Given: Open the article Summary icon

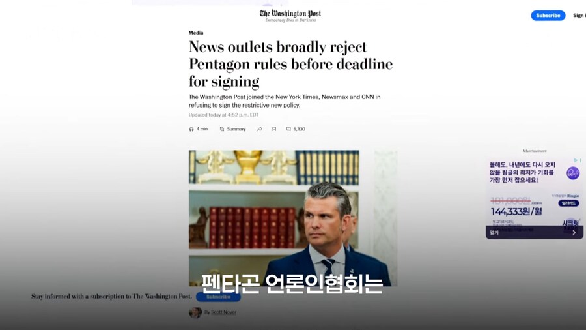Looking at the screenshot, I should tap(222, 129).
